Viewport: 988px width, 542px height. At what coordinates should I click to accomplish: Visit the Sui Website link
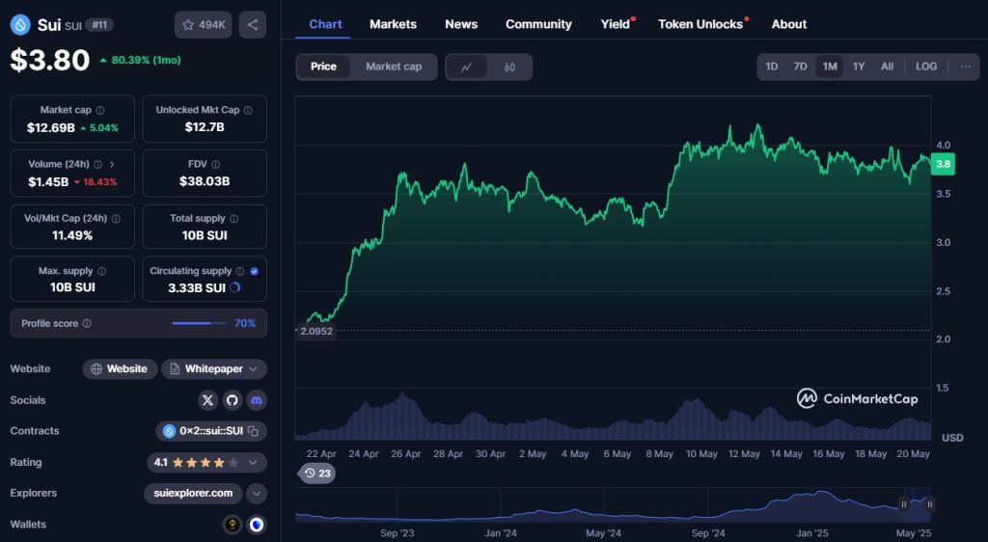pyautogui.click(x=119, y=368)
